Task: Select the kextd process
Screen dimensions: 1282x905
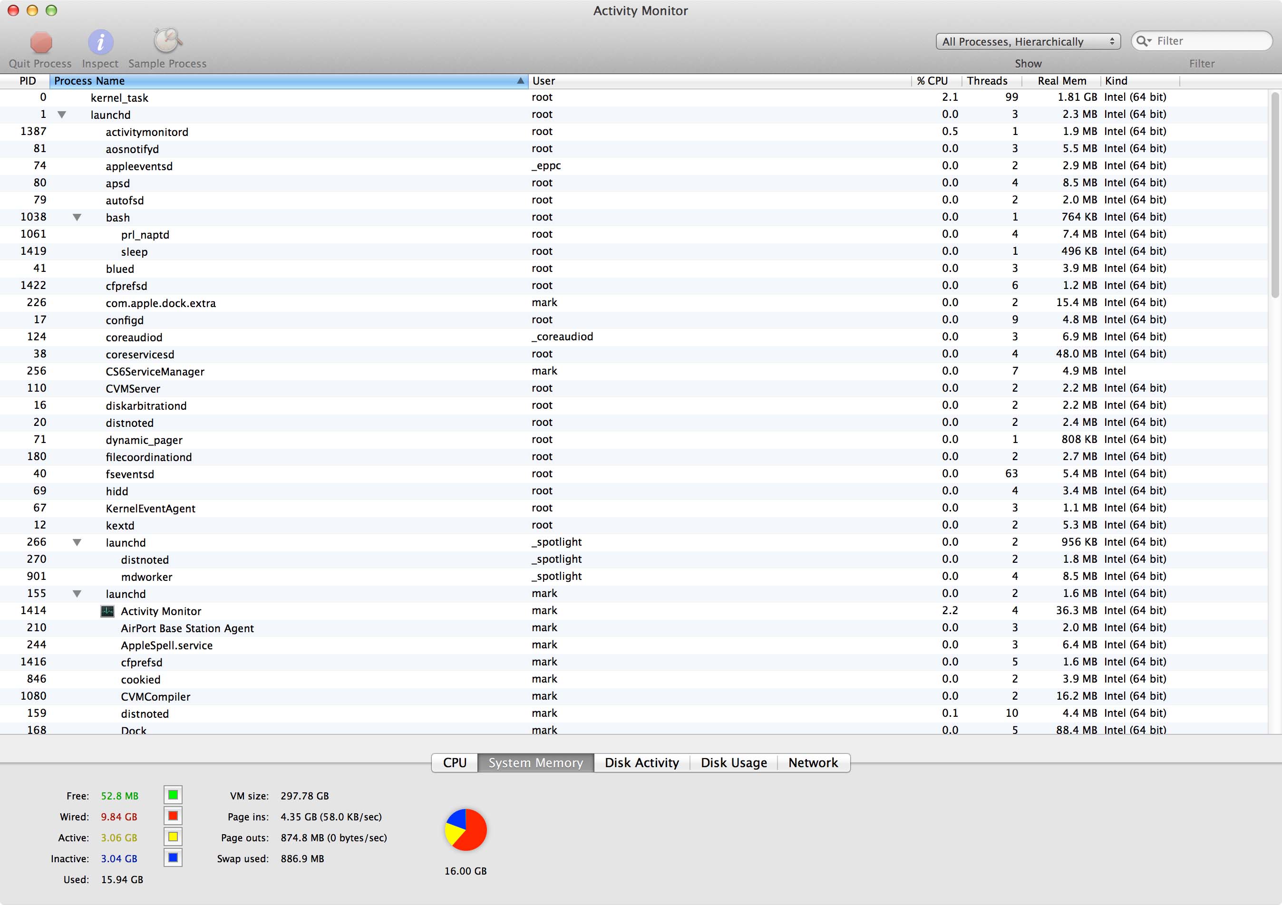Action: 634,526
